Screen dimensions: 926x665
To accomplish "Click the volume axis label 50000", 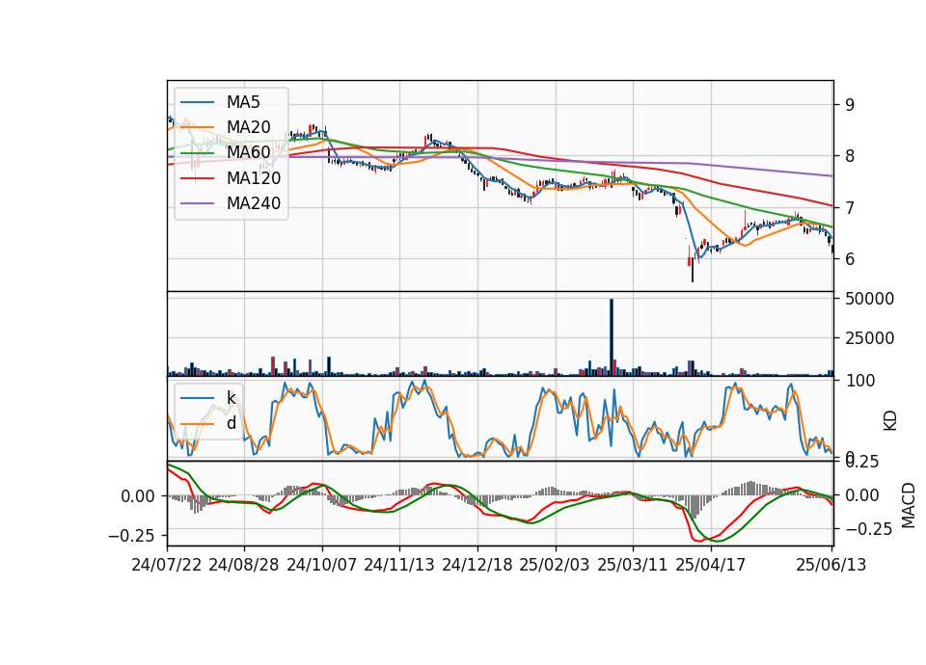I will click(x=870, y=299).
